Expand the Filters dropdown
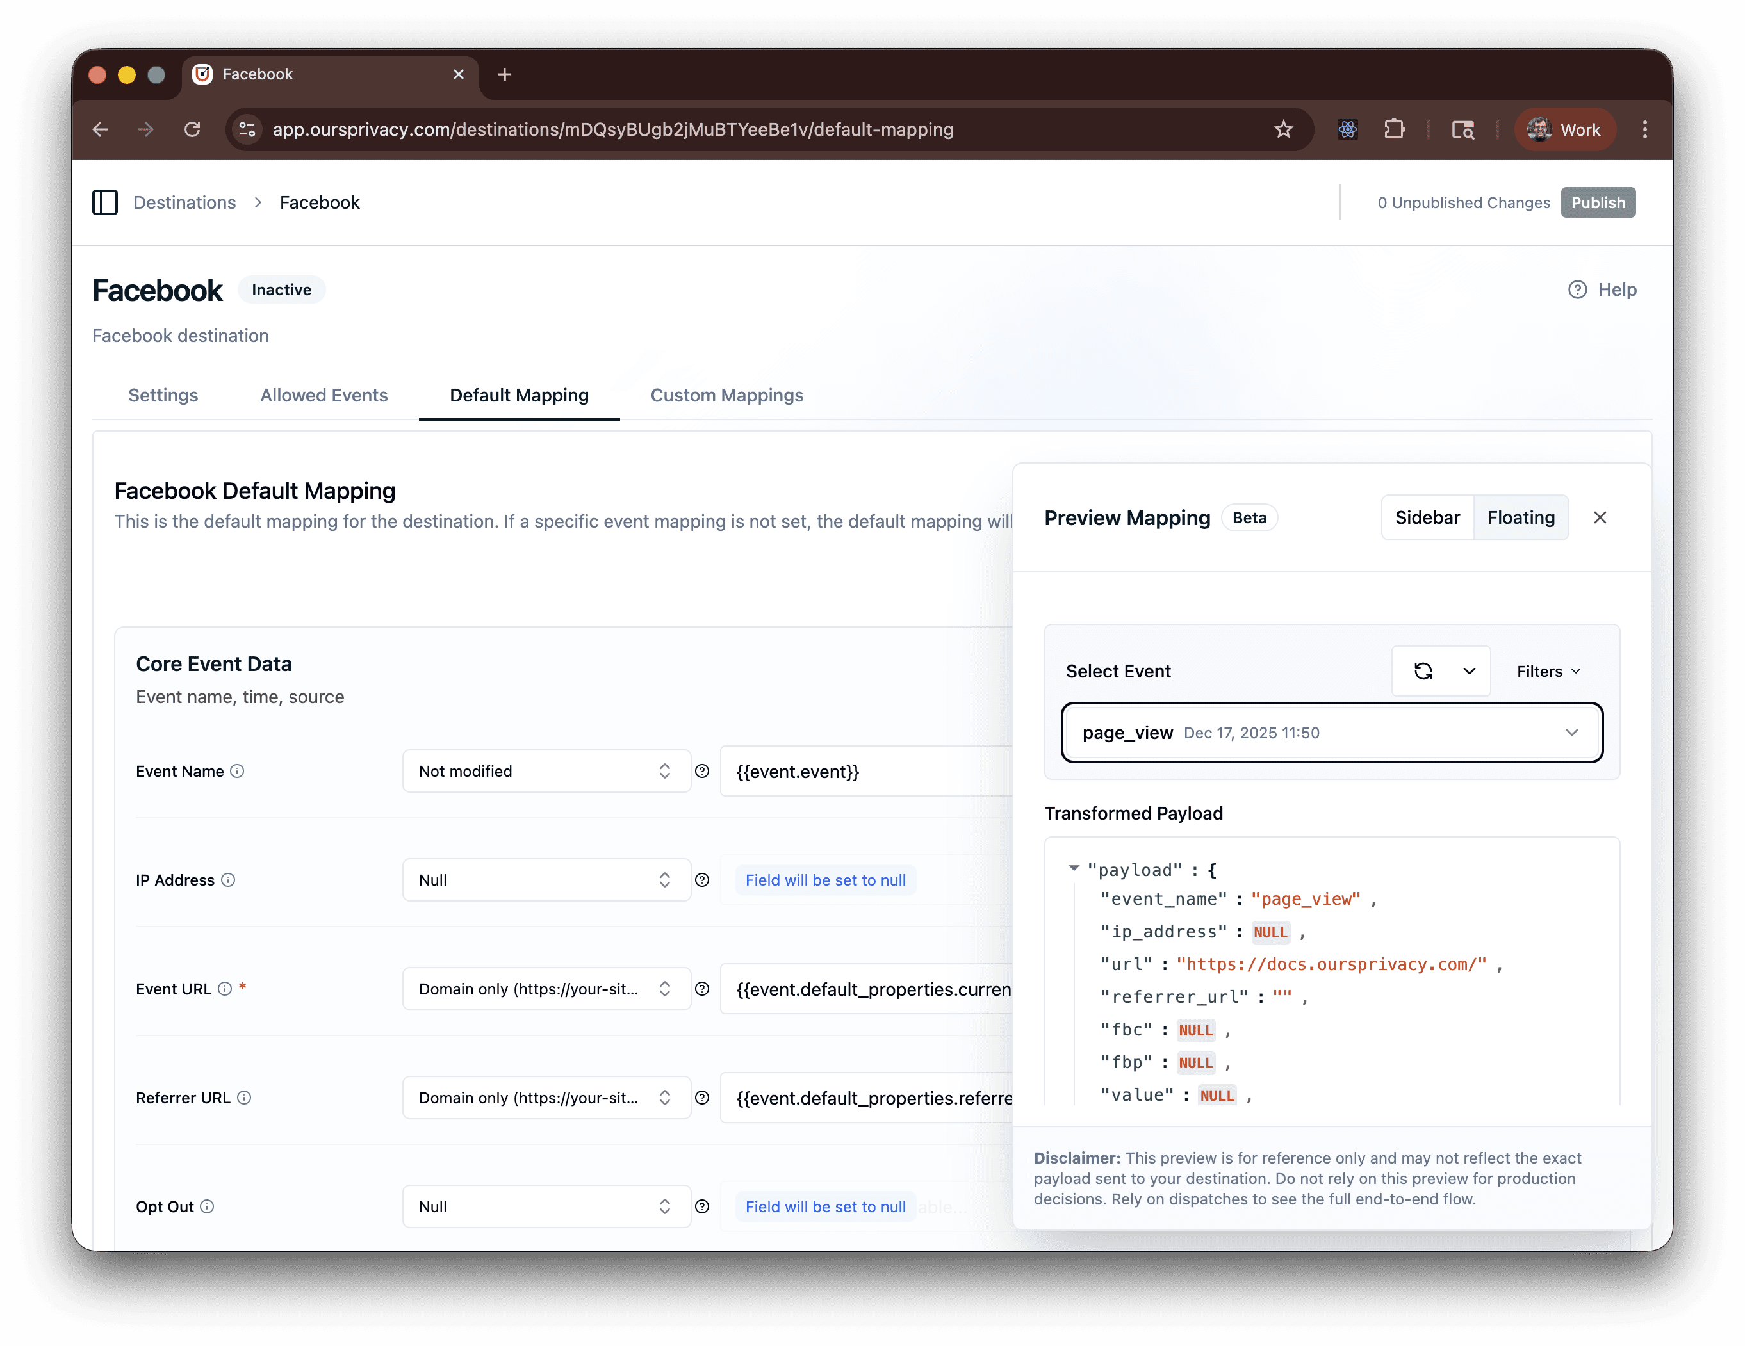Viewport: 1745px width, 1346px height. (1548, 671)
